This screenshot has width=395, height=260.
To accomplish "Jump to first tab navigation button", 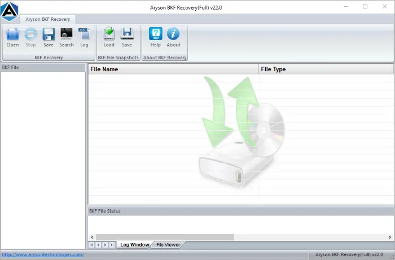I will tap(91, 245).
